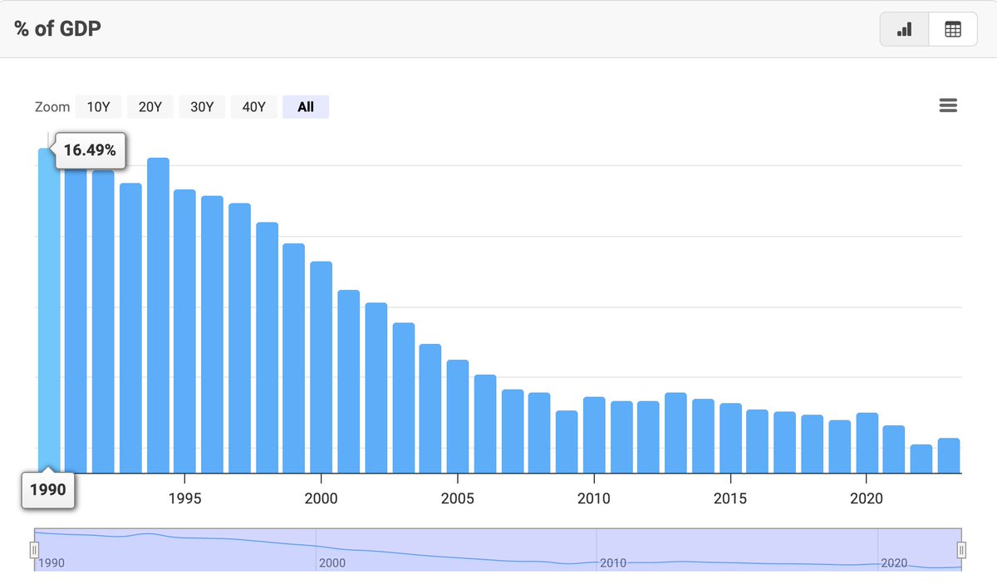Click the 2015 x-axis label
This screenshot has width=997, height=584.
(x=730, y=498)
